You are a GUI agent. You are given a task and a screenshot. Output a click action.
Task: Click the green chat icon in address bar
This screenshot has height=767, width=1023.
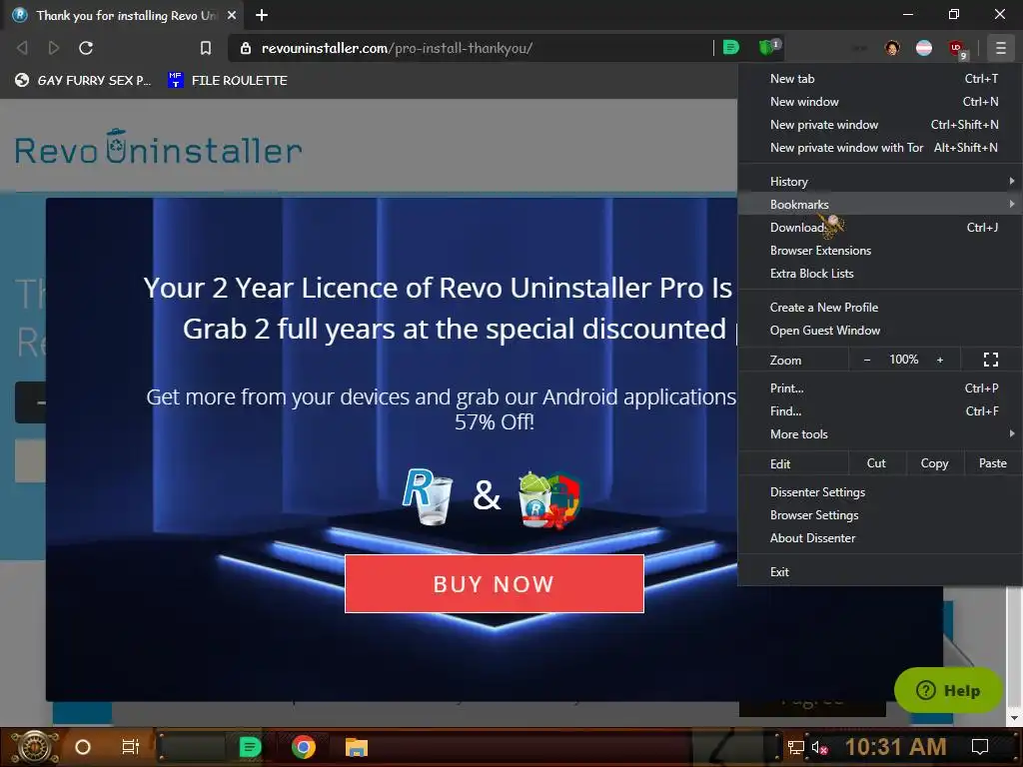[x=731, y=47]
